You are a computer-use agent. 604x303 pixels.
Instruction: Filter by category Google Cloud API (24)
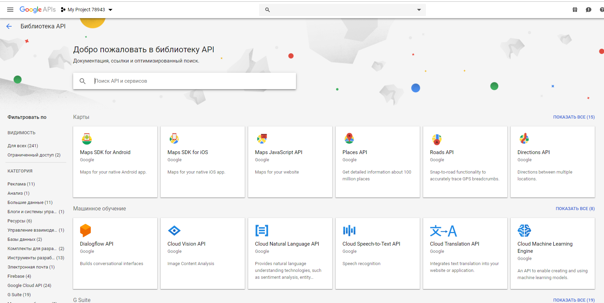29,286
